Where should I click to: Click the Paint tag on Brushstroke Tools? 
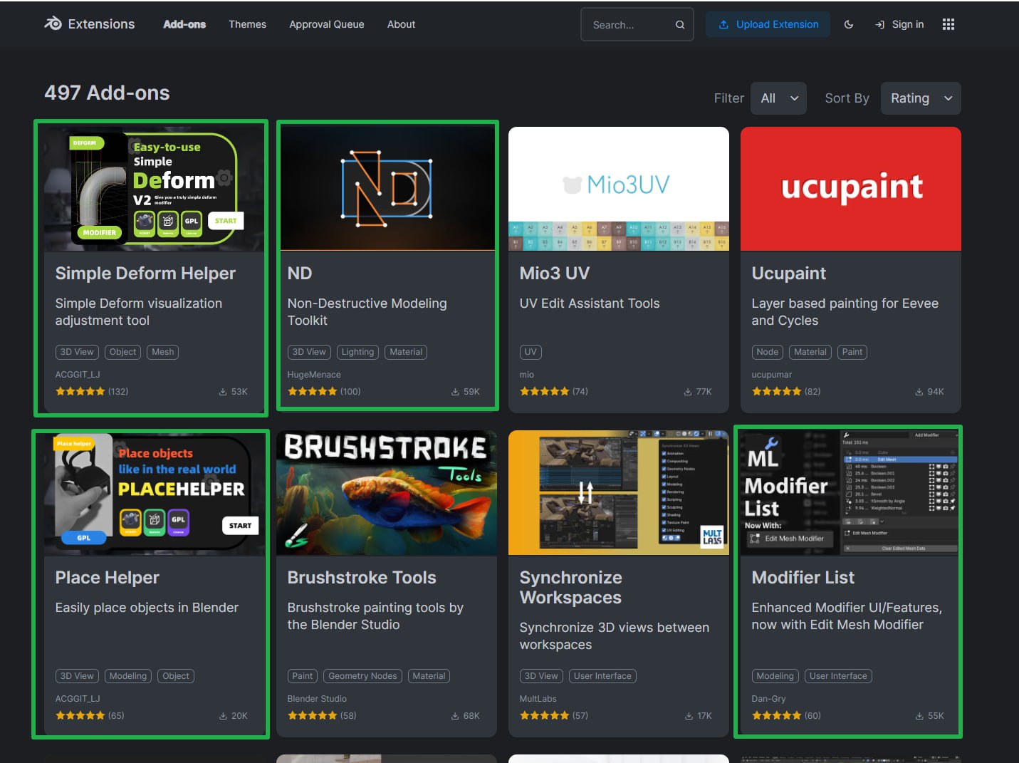pyautogui.click(x=303, y=676)
